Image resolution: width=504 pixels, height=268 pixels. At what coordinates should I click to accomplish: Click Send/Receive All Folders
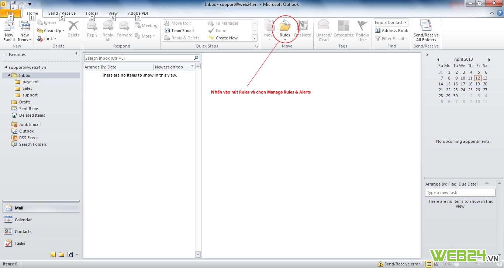tap(426, 31)
